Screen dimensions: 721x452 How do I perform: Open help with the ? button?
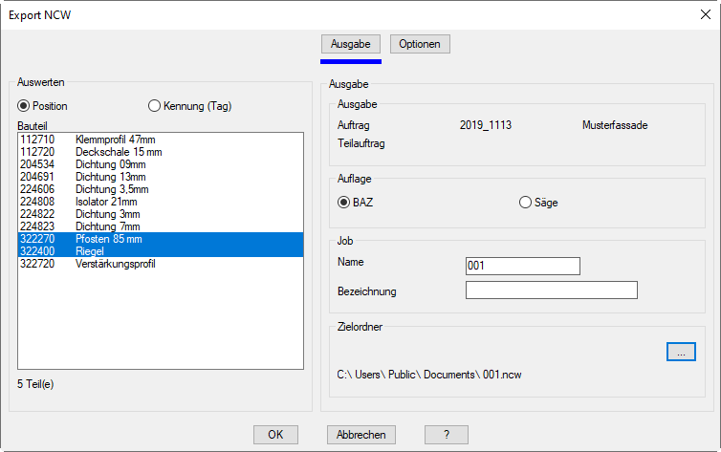click(447, 435)
